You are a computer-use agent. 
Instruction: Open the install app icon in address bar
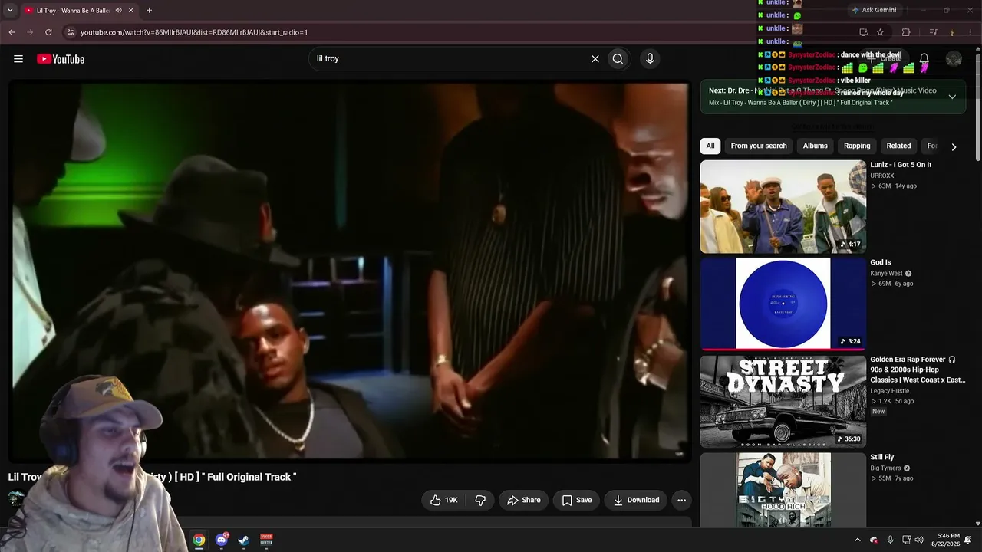click(x=863, y=32)
